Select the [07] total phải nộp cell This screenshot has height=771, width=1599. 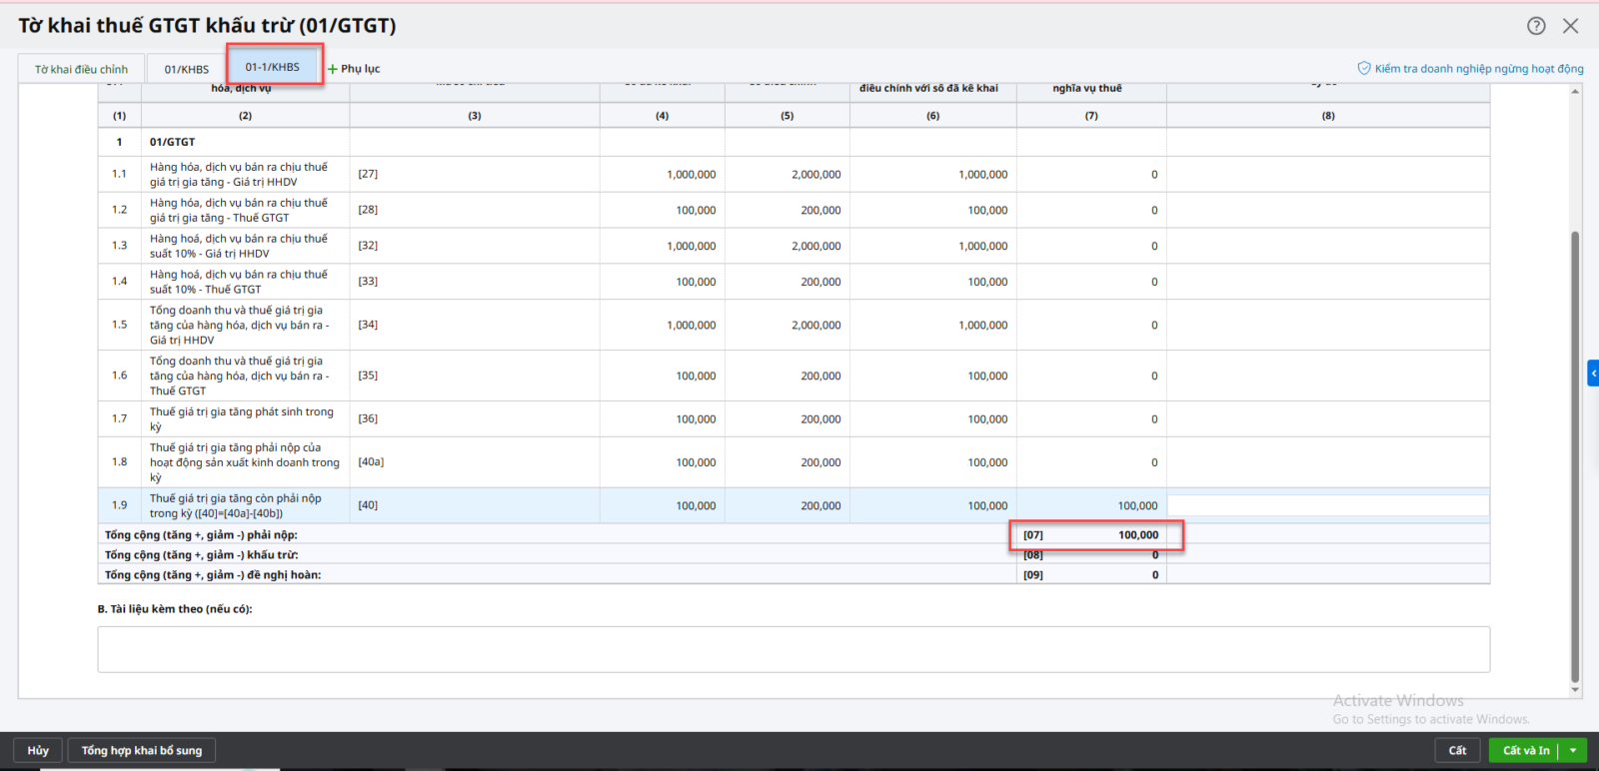click(1091, 535)
